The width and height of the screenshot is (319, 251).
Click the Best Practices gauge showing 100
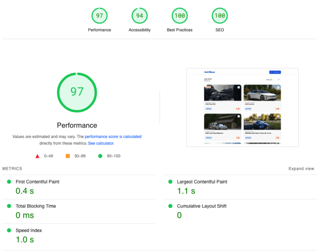[180, 15]
